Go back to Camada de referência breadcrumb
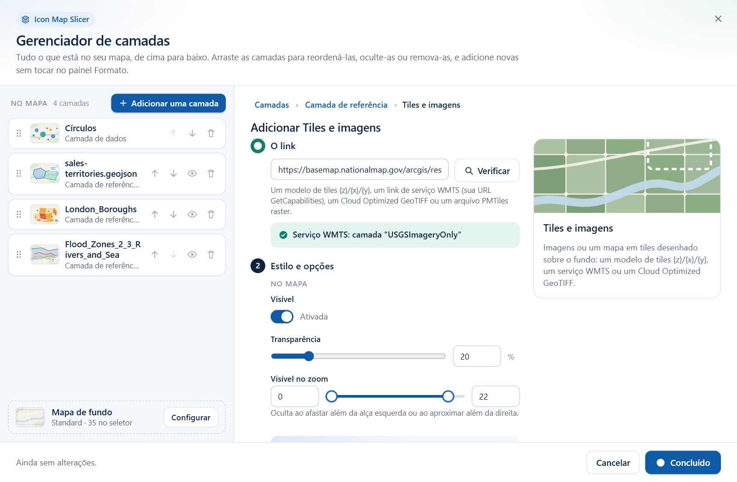 pos(346,105)
